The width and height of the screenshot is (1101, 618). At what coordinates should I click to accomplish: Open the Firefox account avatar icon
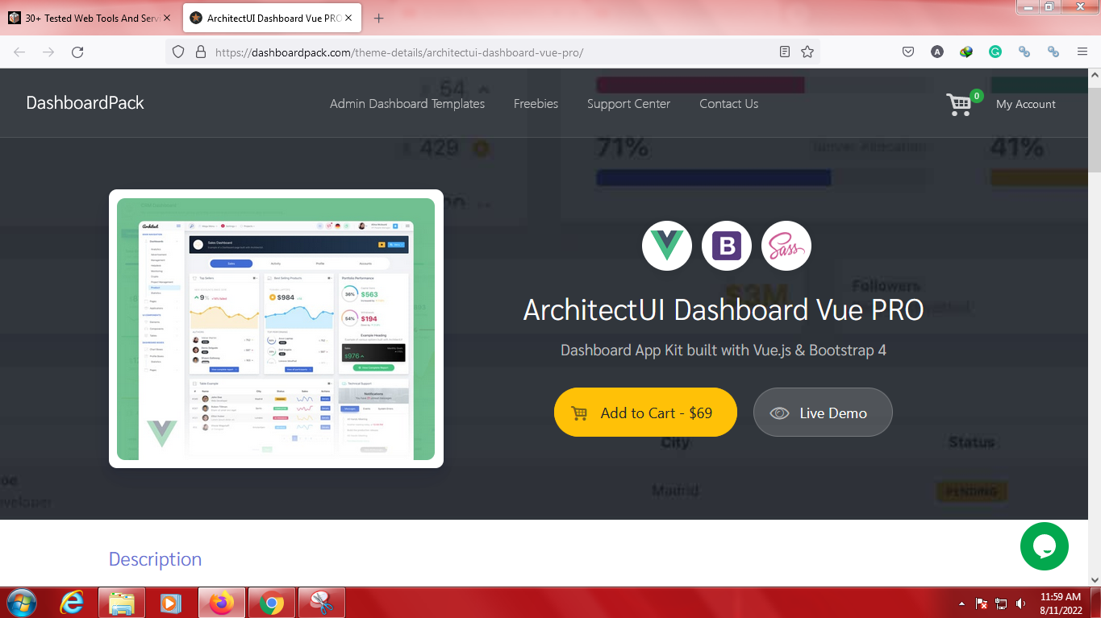[937, 52]
